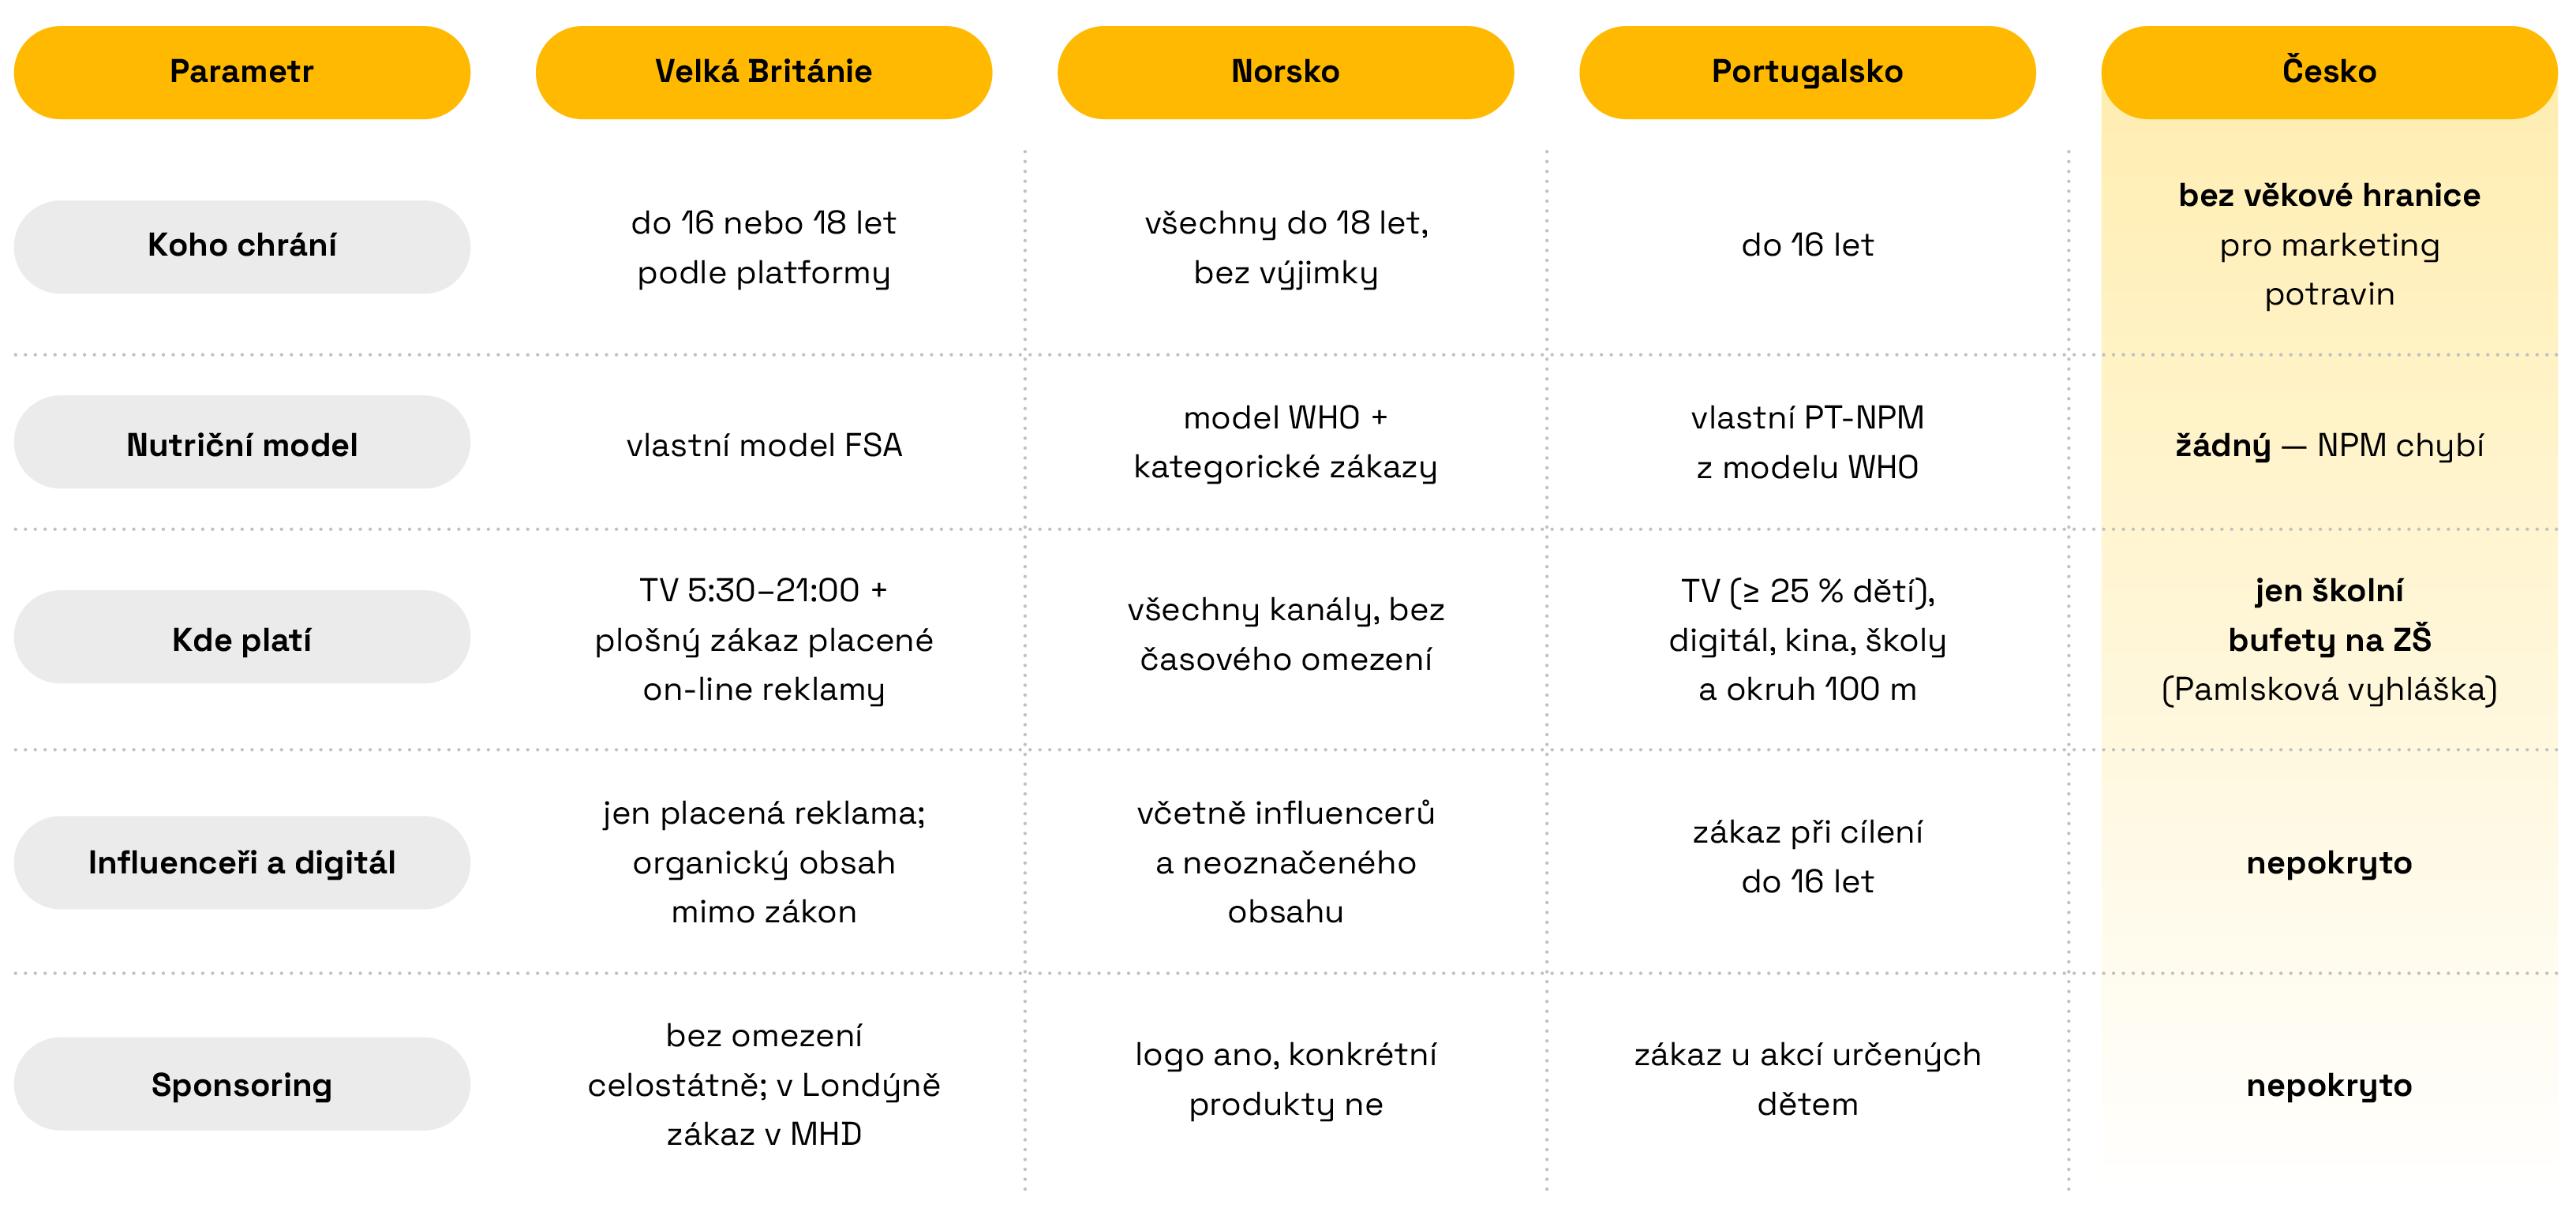The width and height of the screenshot is (2576, 1219).
Task: Click the Kde platí row label
Action: click(241, 638)
